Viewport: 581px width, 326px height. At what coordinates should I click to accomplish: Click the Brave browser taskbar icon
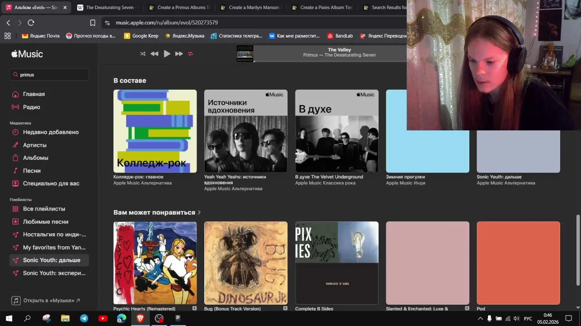coord(140,318)
